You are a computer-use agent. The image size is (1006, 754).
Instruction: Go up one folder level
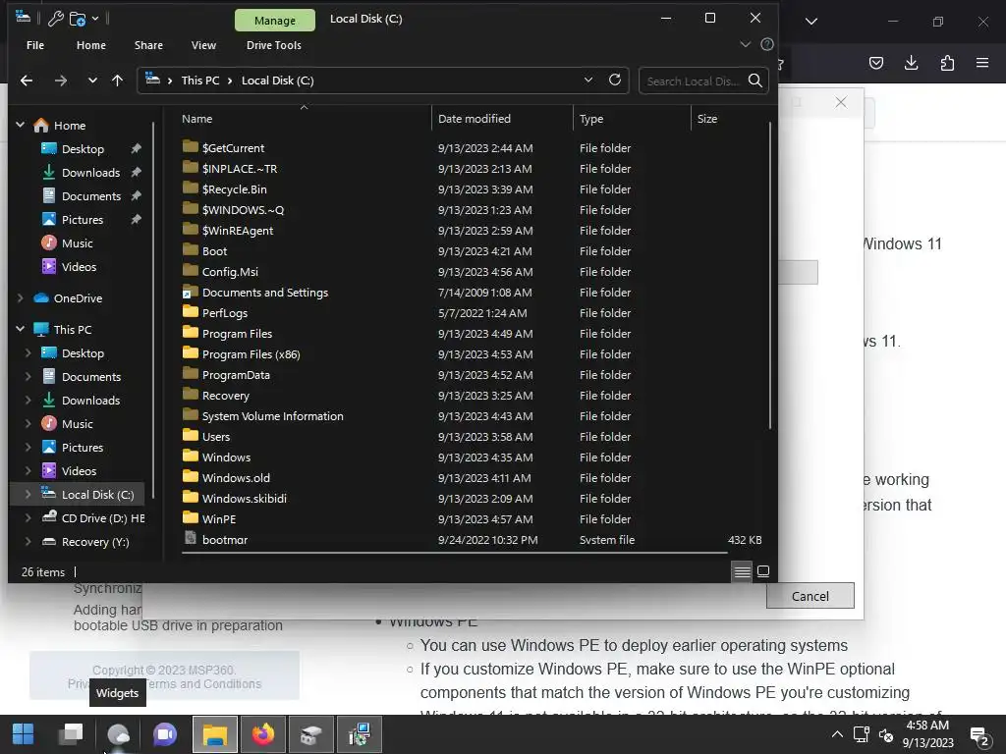[118, 81]
